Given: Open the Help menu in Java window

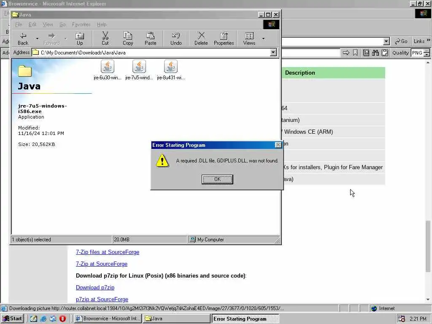Looking at the screenshot, I should tap(102, 24).
